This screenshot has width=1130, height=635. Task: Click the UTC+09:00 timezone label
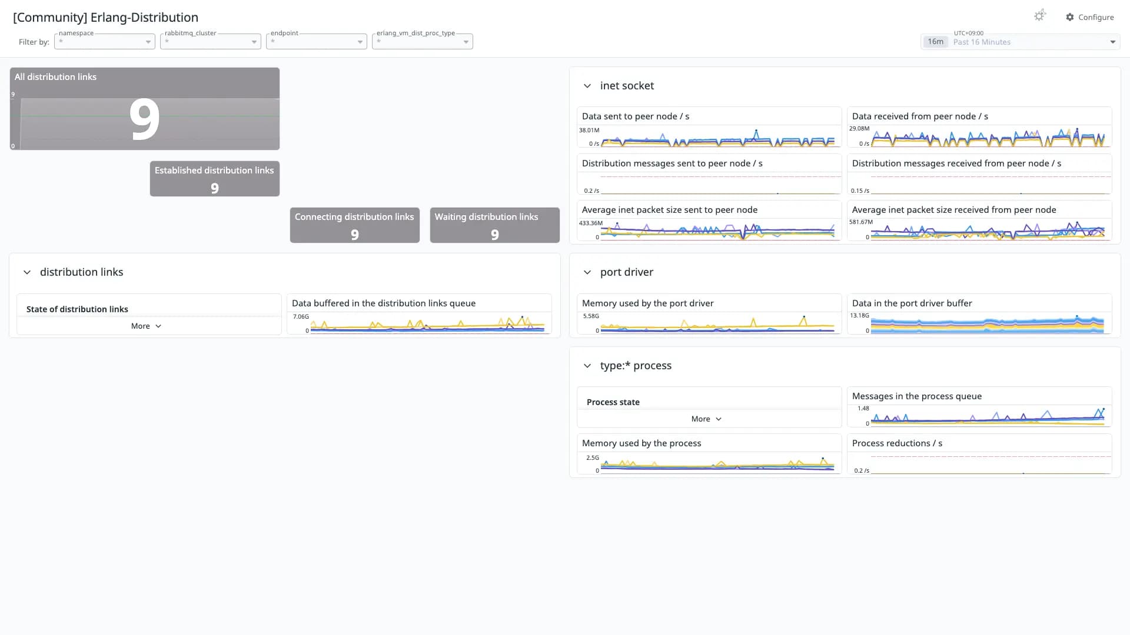(969, 34)
